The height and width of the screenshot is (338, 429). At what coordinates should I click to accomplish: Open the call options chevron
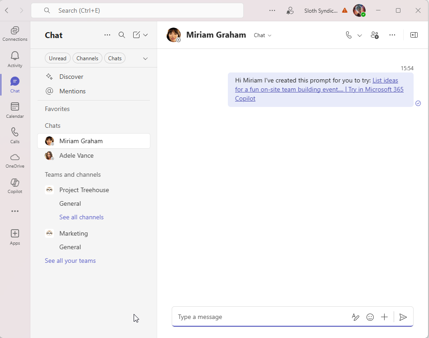click(359, 34)
